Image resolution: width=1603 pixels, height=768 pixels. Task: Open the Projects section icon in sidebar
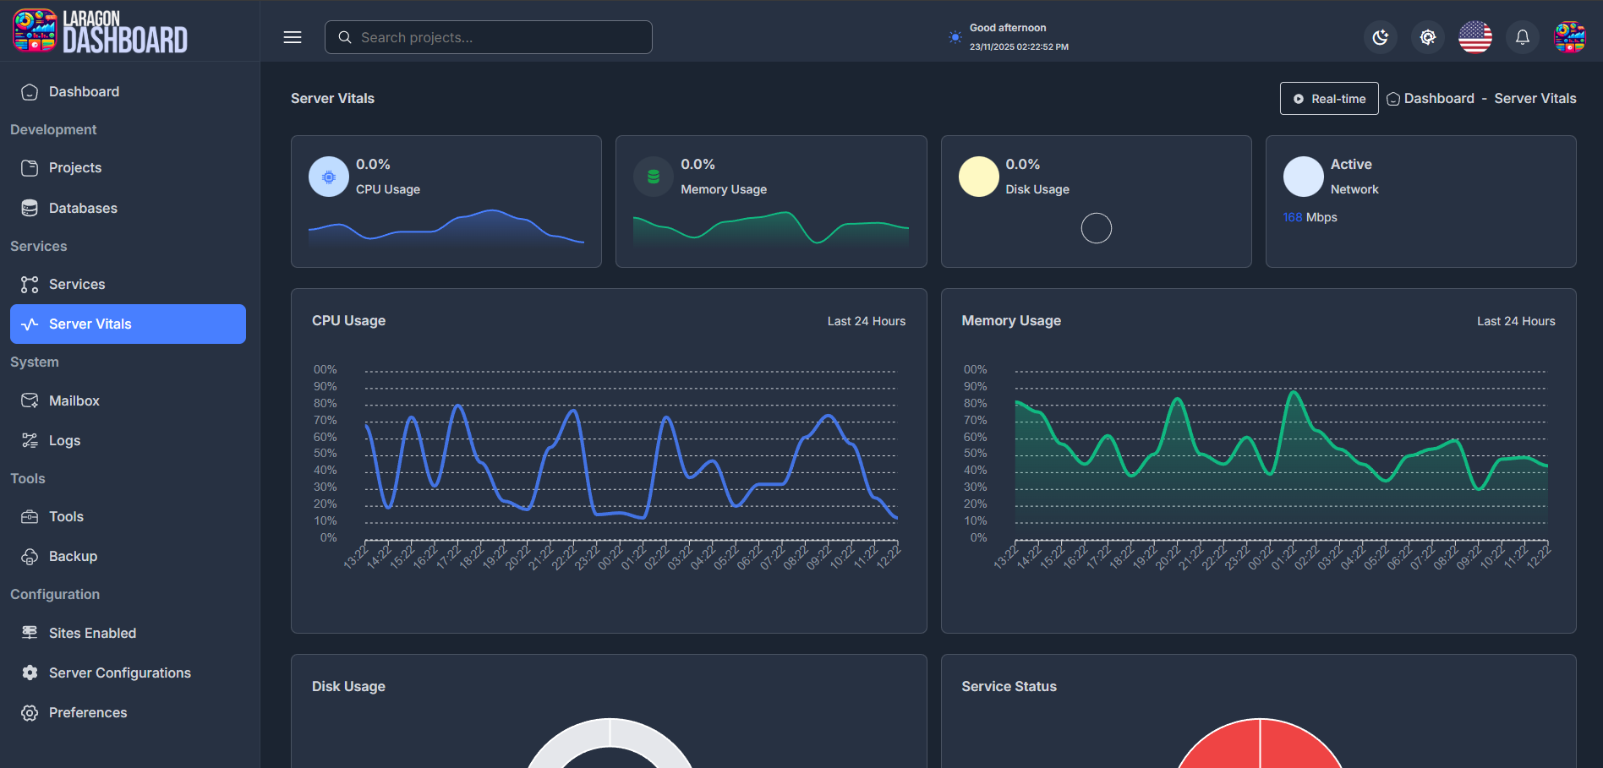[x=30, y=167]
